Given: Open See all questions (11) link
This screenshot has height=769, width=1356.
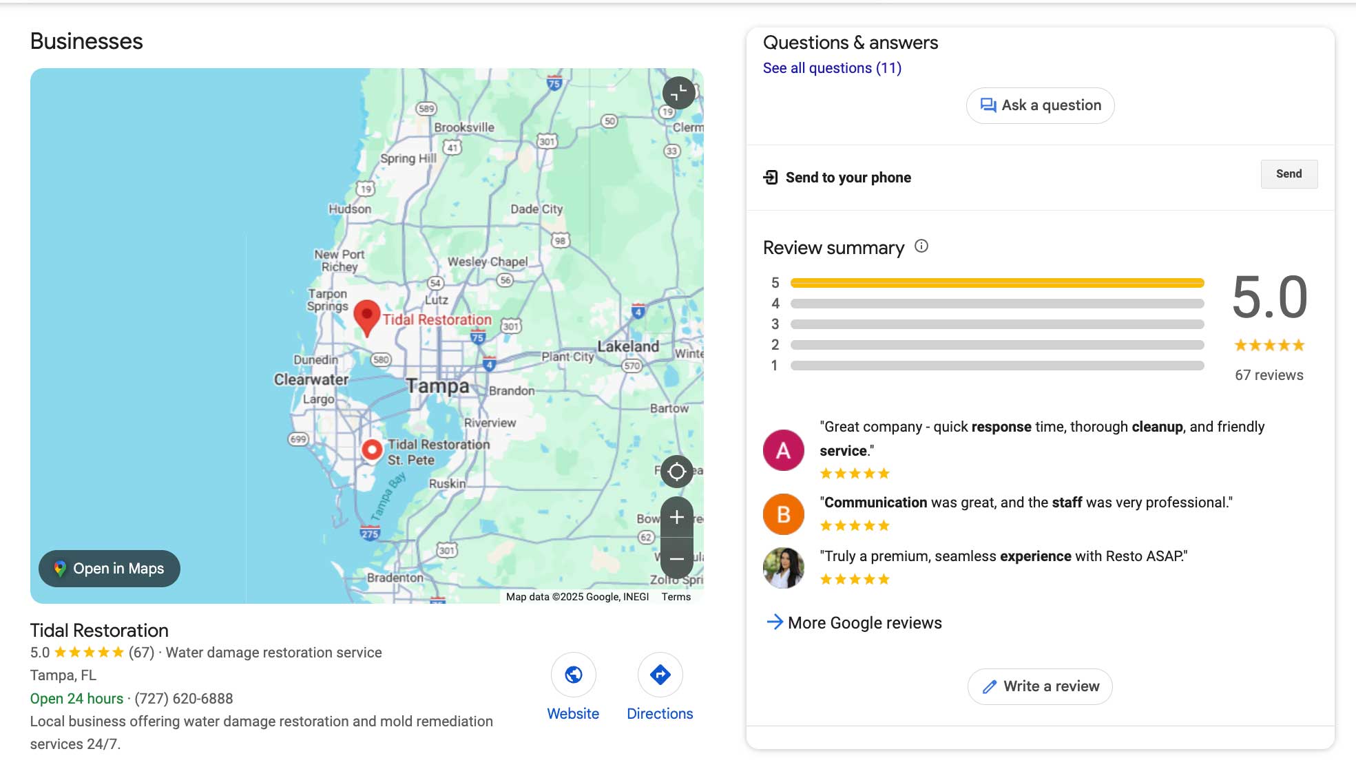Looking at the screenshot, I should tap(832, 68).
